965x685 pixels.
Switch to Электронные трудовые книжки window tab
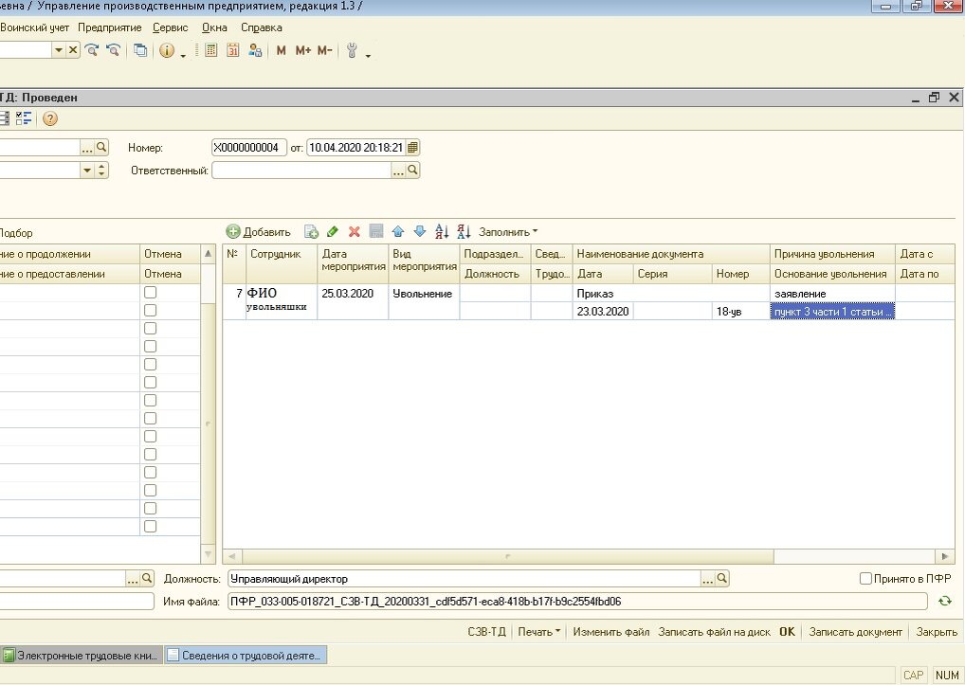(82, 656)
